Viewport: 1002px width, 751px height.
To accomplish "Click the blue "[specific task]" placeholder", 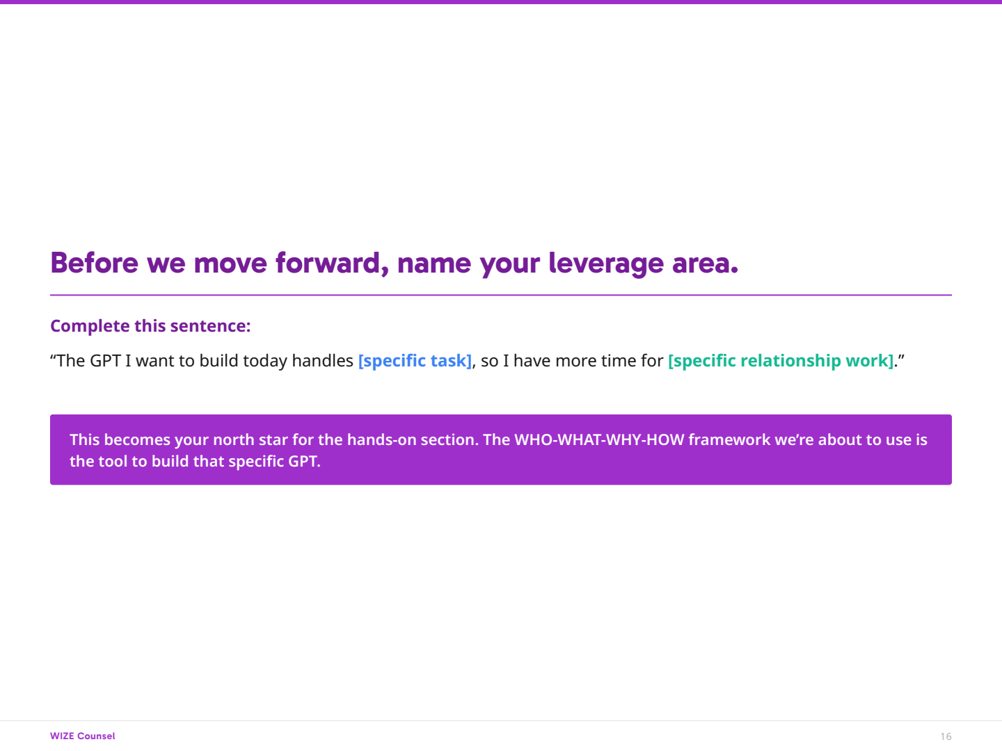I will pos(415,361).
